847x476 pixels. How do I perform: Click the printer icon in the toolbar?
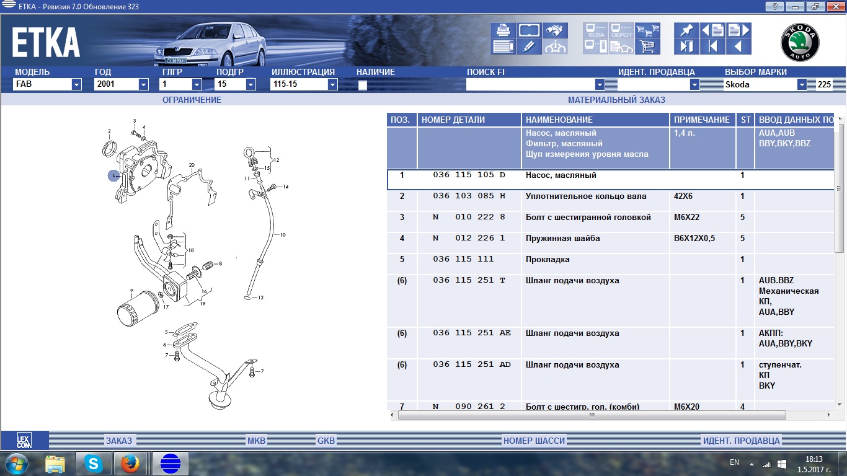503,30
